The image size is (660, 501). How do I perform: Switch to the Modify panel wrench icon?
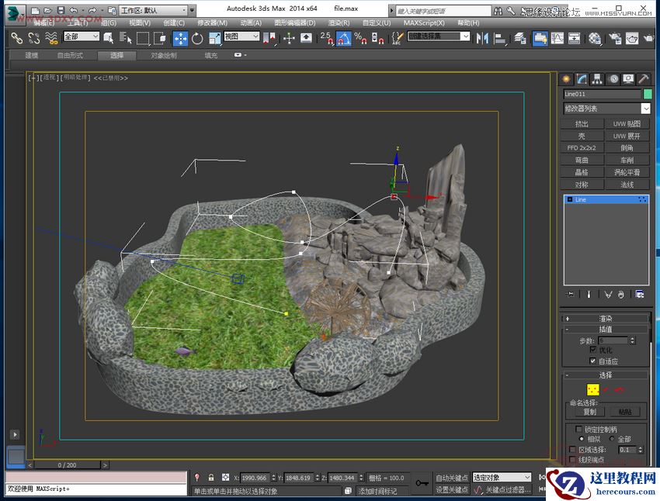coord(582,78)
